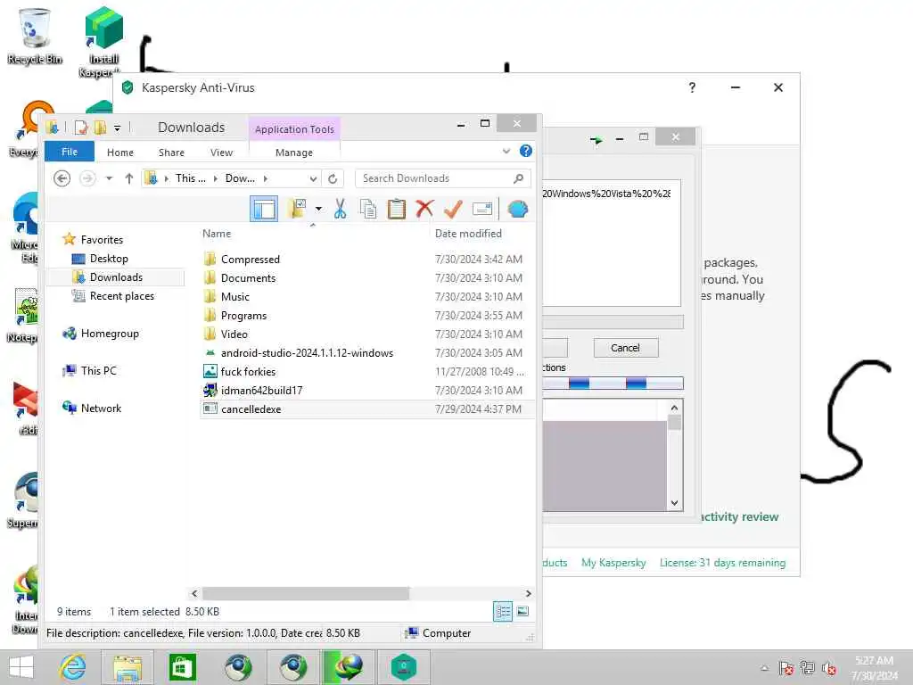Click the Copy icon in the Explorer toolbar
This screenshot has width=913, height=685.
[x=368, y=209]
